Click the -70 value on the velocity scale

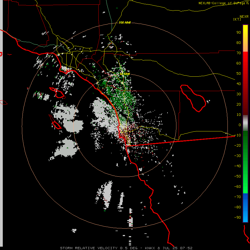click(x=237, y=197)
